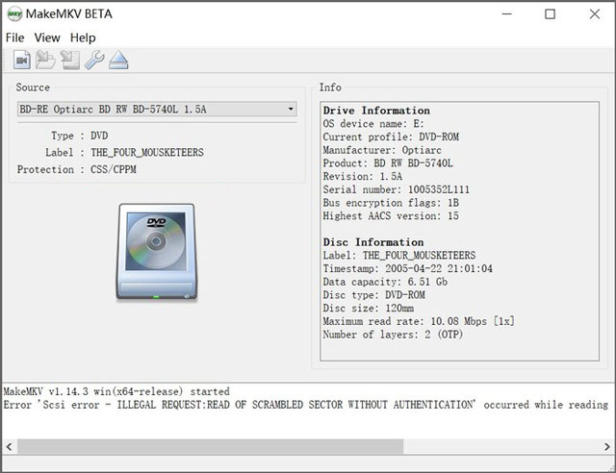Click 'Current profile: DVD-ROM' line
Viewport: 616px width, 473px height.
point(391,137)
